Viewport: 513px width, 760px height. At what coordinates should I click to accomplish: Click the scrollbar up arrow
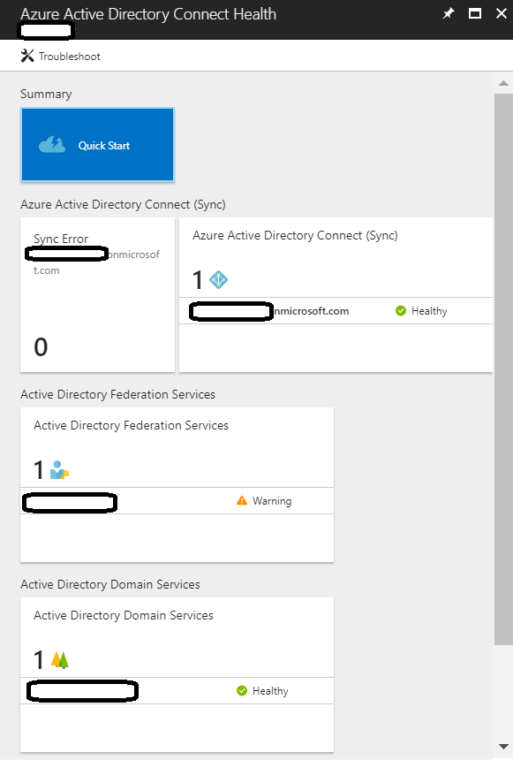click(504, 82)
